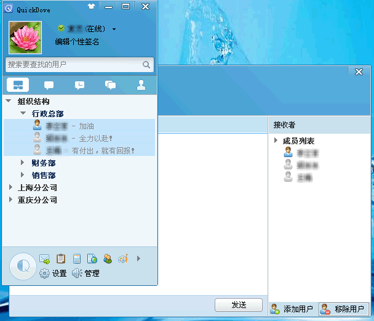The image size is (374, 321).
Task: Click the send mail envelope icon
Action: (45, 259)
